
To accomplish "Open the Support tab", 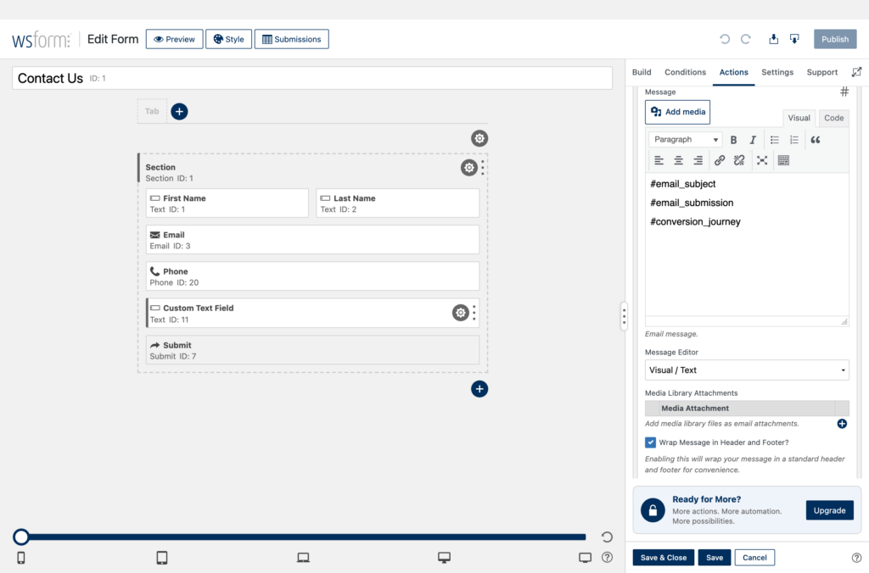I will pos(821,72).
